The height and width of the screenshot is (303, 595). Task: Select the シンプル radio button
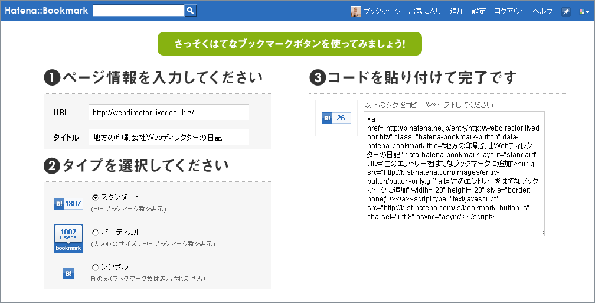[95, 268]
